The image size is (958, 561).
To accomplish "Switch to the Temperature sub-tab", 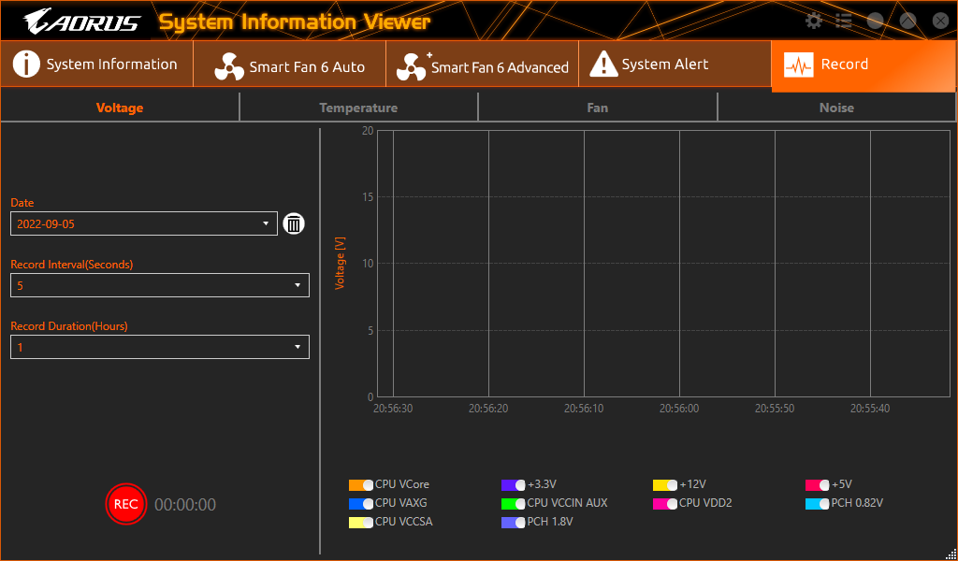I will [x=358, y=108].
